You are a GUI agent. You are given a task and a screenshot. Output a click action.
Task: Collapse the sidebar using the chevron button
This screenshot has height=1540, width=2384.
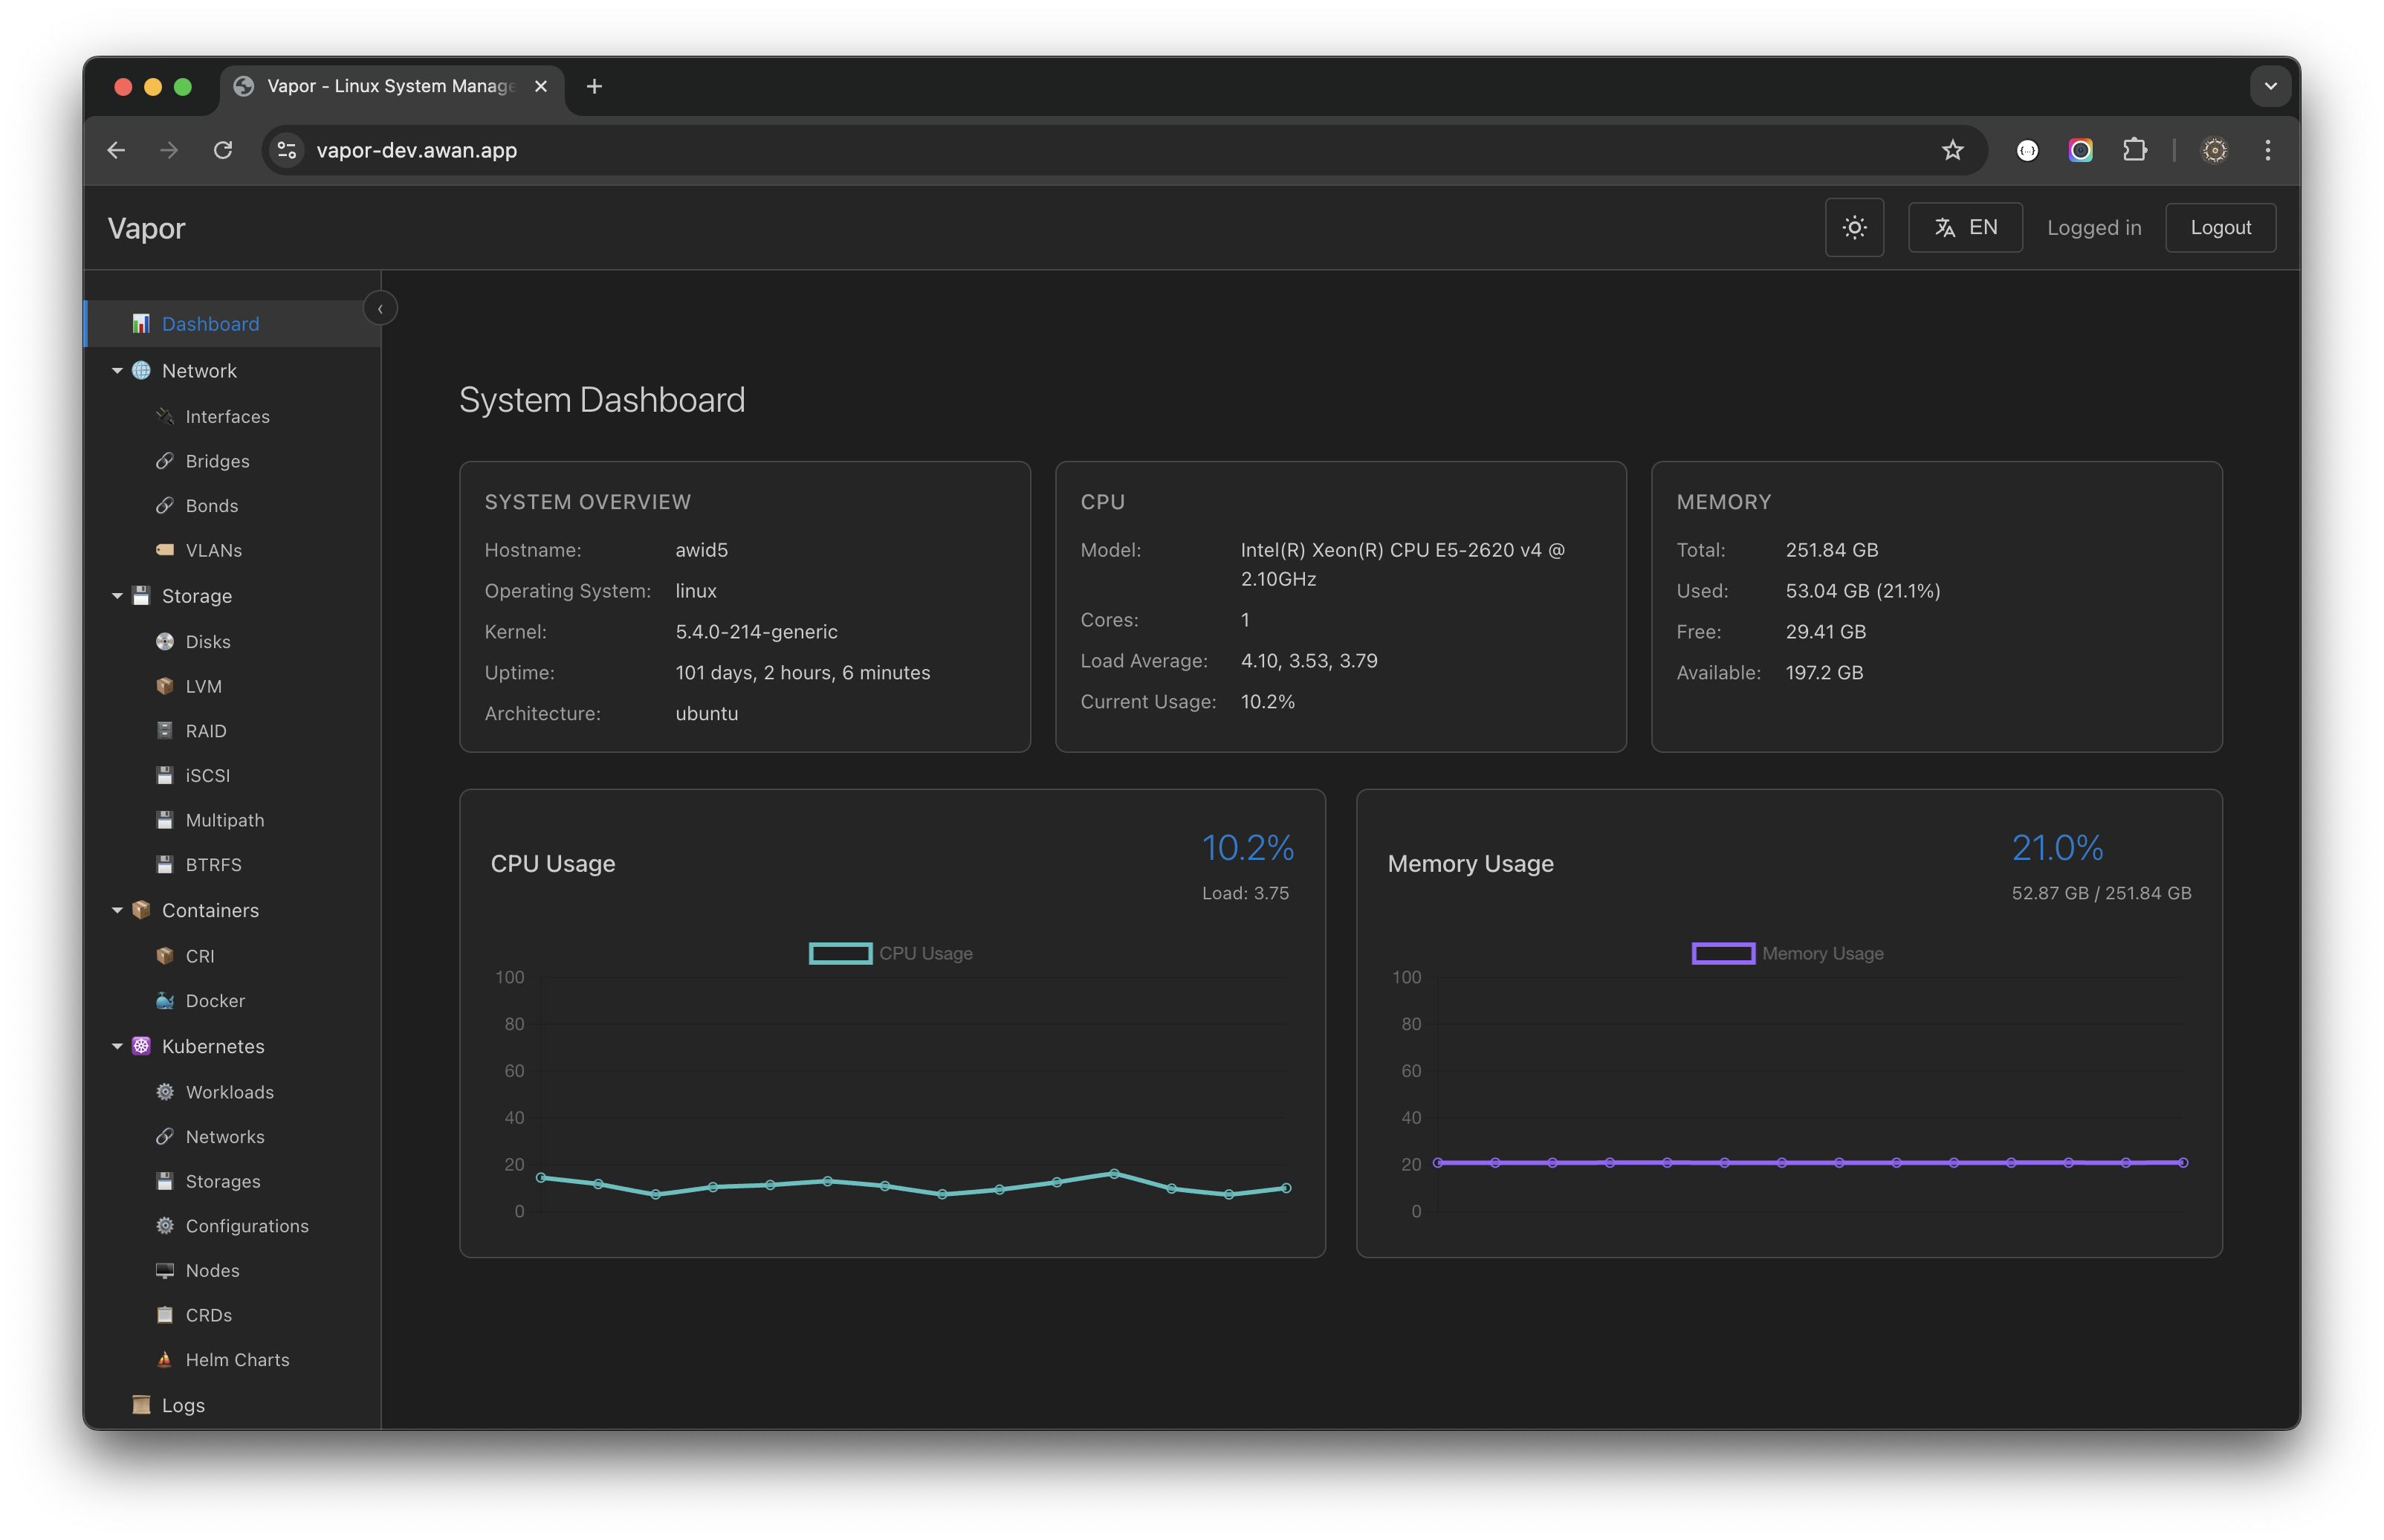[380, 309]
